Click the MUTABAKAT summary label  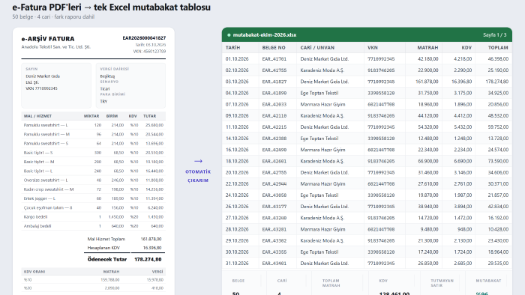(x=488, y=281)
